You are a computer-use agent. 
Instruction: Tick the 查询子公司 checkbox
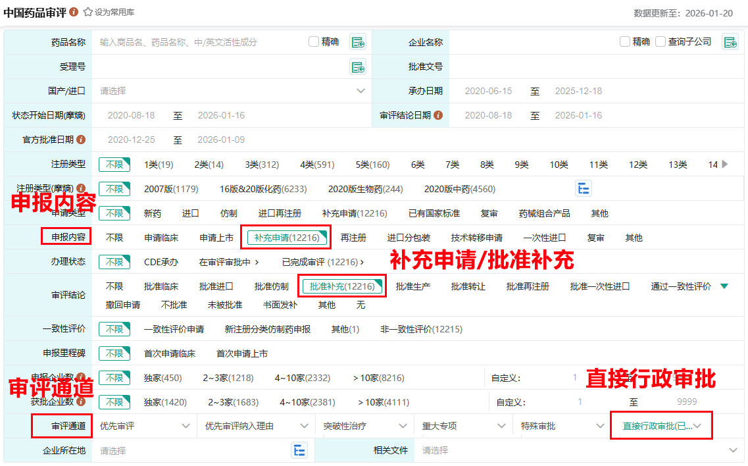point(661,41)
